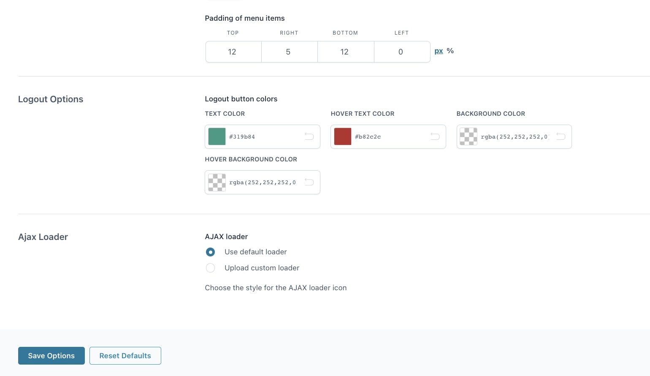Focus the Right padding field
Viewport: 650px width, 376px height.
pos(289,52)
